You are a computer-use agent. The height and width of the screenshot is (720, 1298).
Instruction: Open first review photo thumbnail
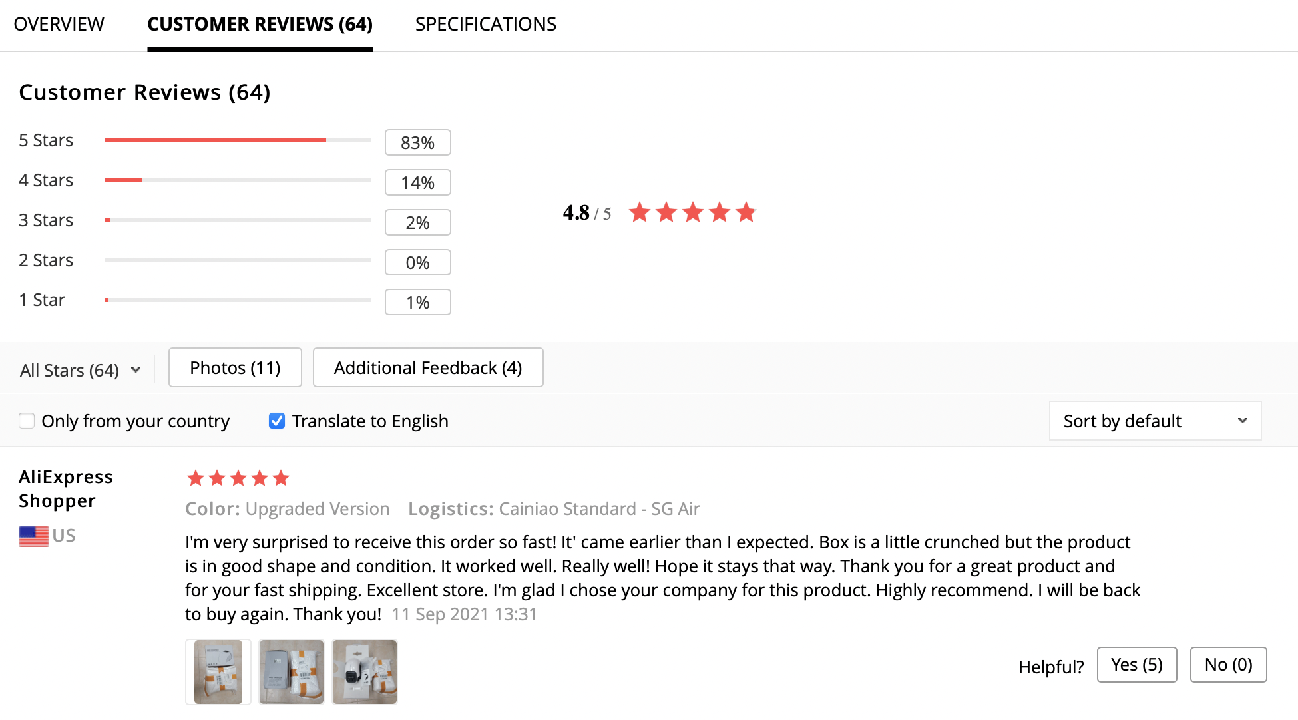tap(218, 672)
